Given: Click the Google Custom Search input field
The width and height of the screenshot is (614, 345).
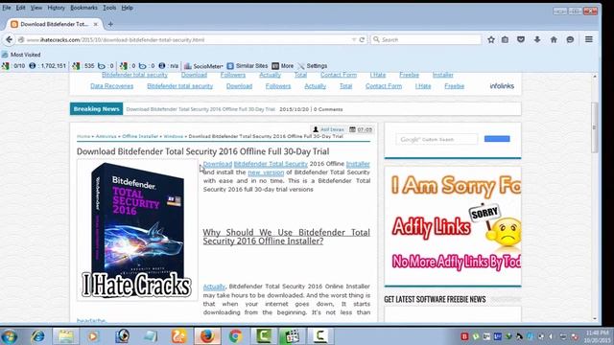Looking at the screenshot, I should pyautogui.click(x=437, y=139).
